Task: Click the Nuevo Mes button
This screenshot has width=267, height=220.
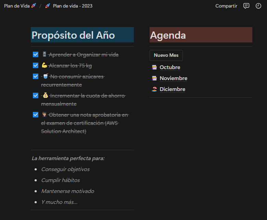Action: 166,55
